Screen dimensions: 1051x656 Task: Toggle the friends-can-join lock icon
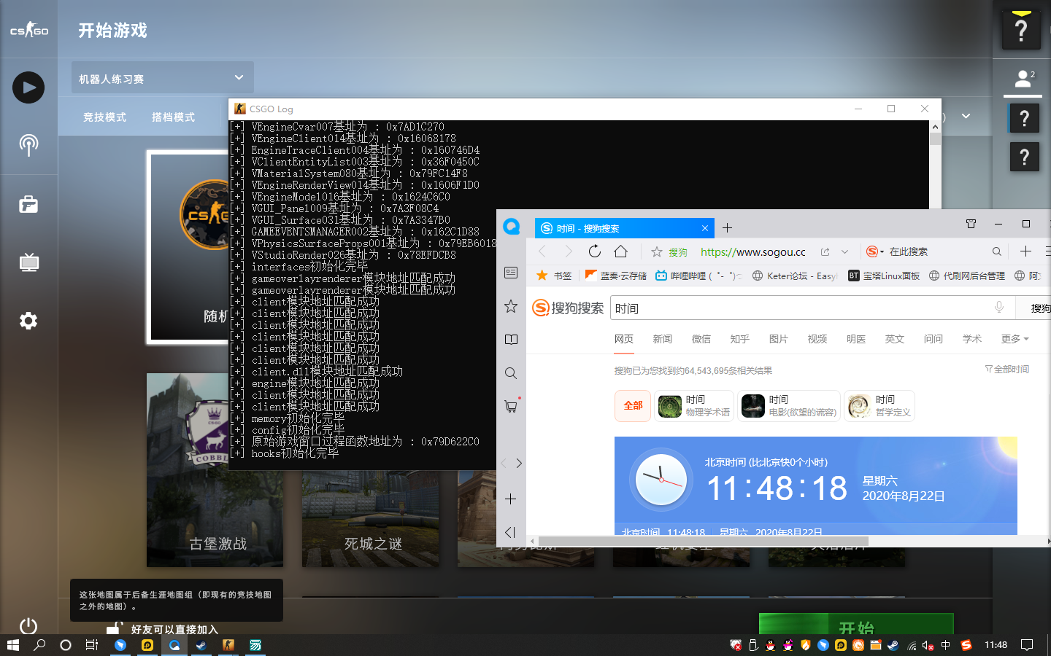[113, 628]
